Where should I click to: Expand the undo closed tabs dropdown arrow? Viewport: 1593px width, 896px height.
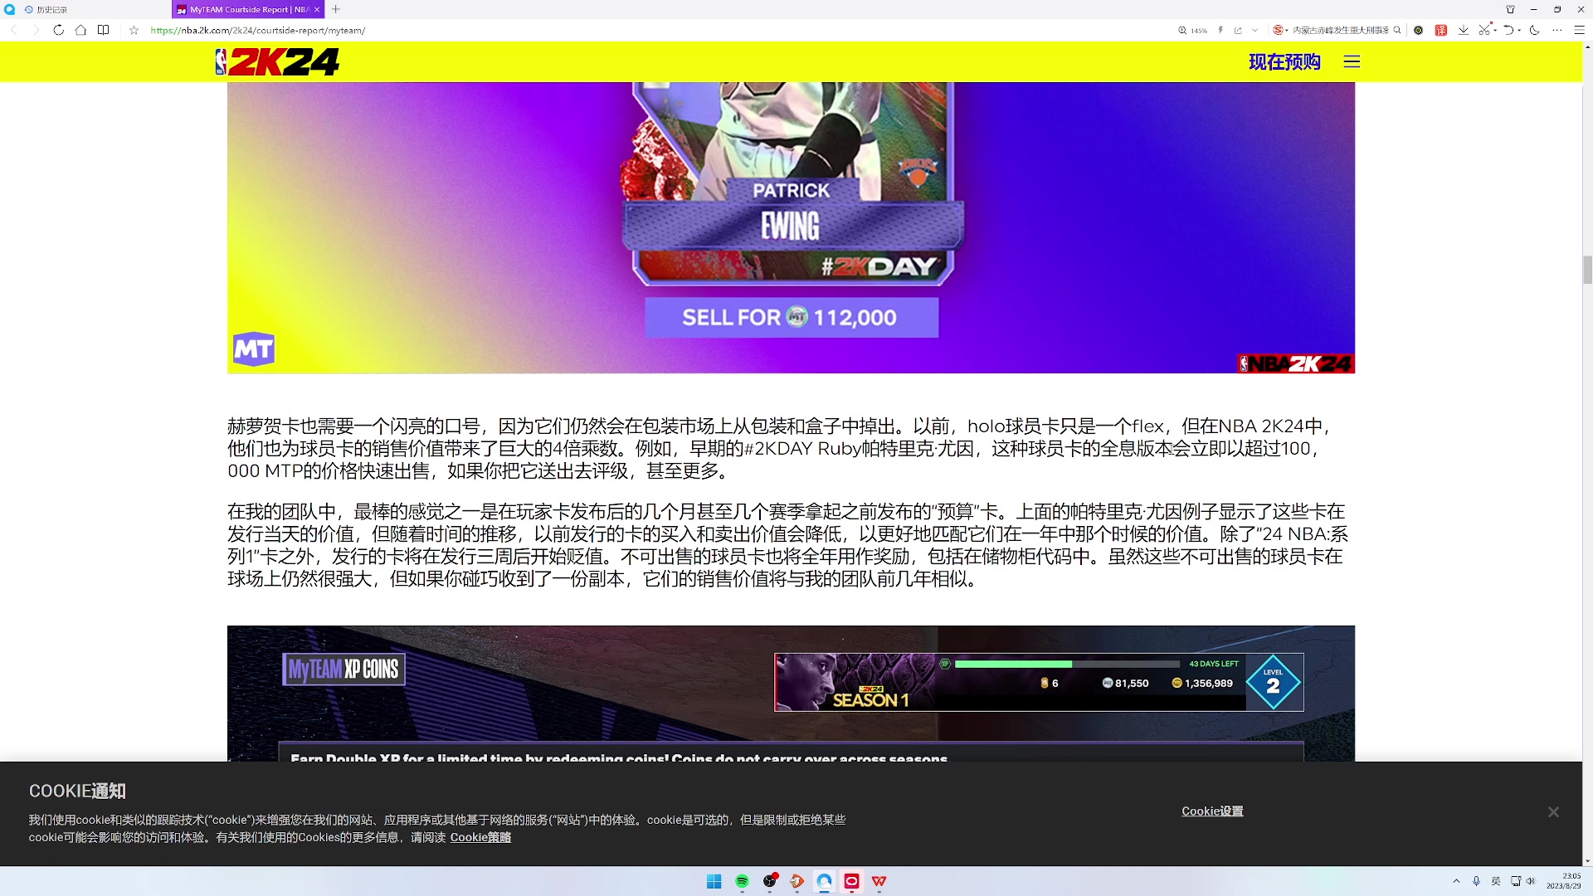point(1519,31)
